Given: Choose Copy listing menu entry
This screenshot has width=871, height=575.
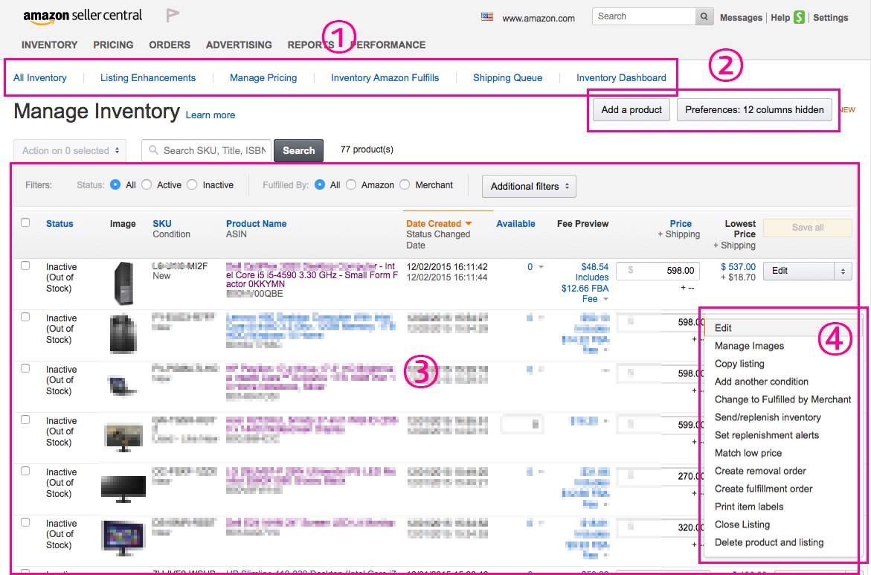Looking at the screenshot, I should pyautogui.click(x=739, y=363).
